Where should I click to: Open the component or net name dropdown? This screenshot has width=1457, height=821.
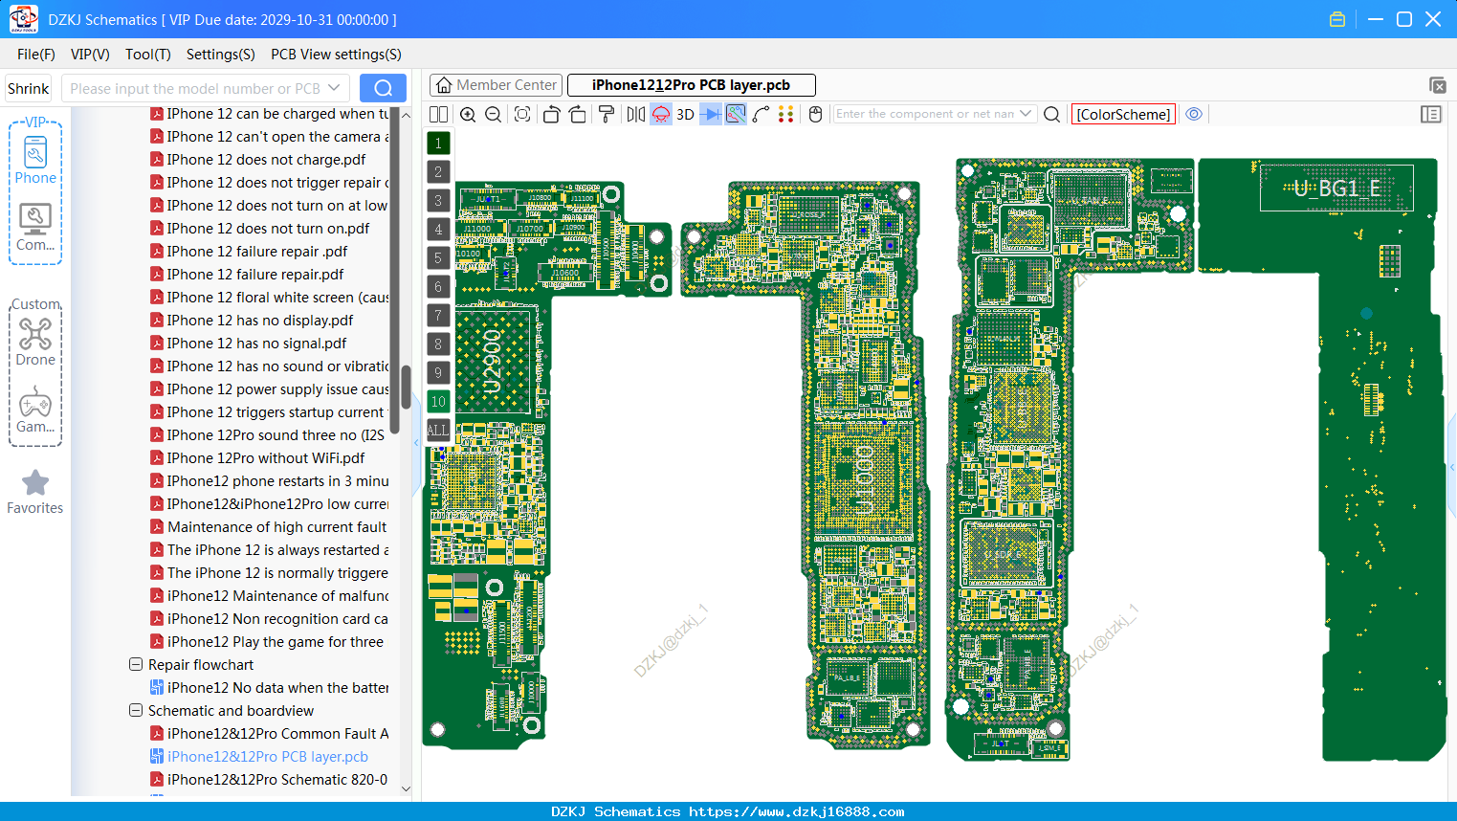point(1026,114)
